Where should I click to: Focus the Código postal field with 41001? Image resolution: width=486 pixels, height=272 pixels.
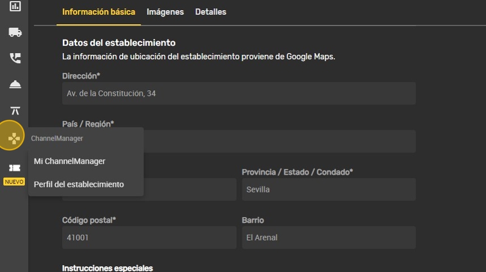click(x=149, y=238)
